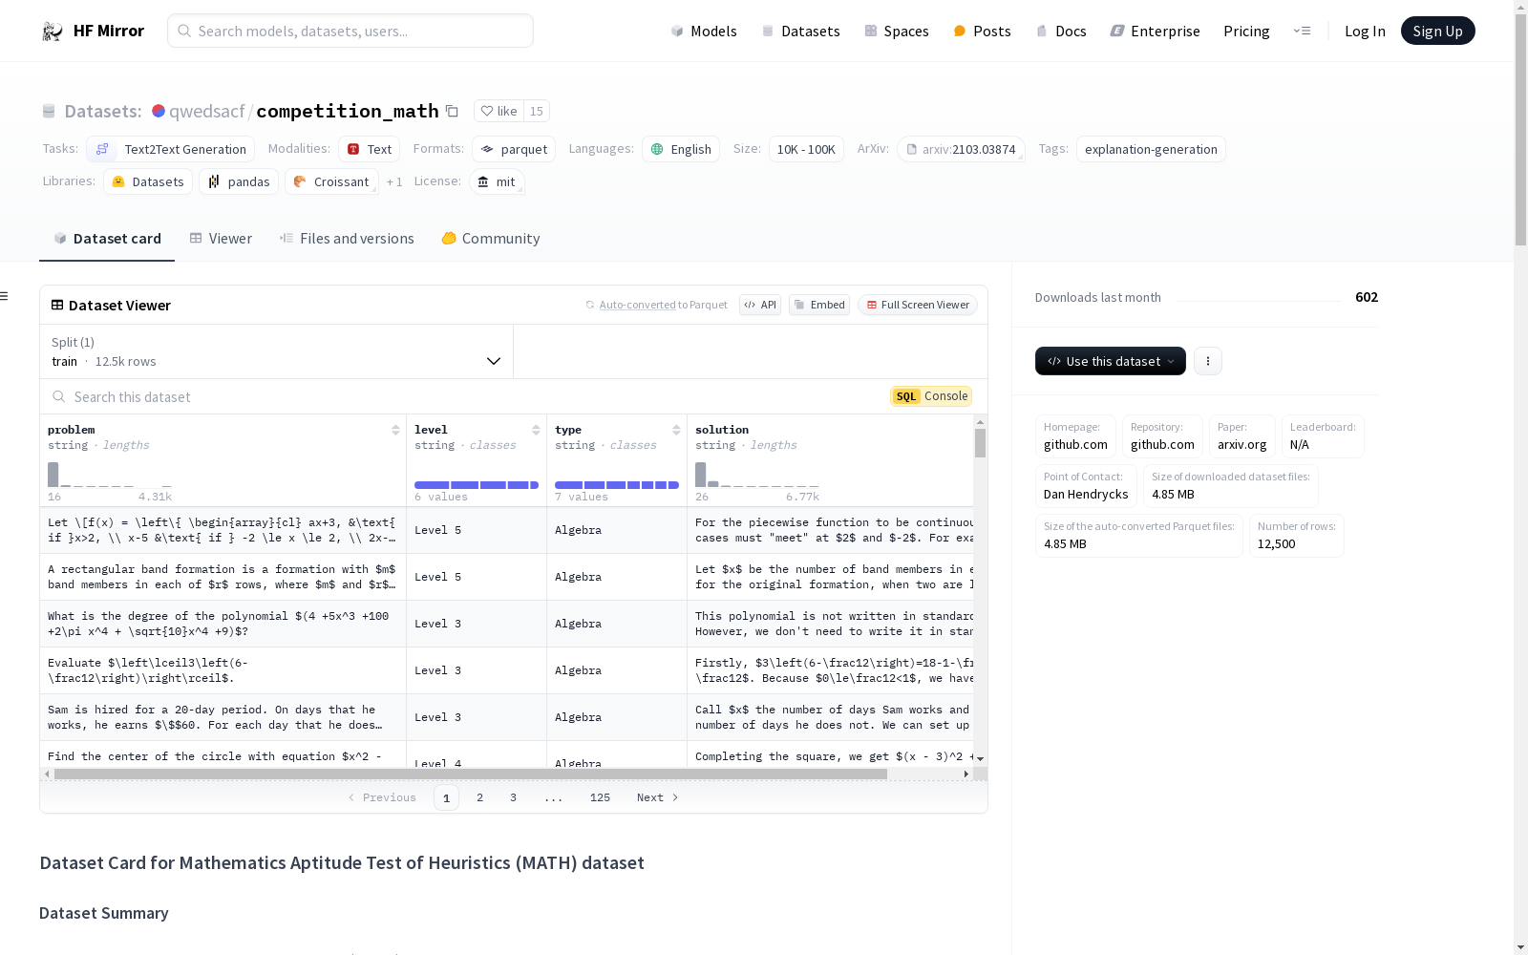Switch to the Viewer tab
Viewport: 1528px width, 955px height.
click(x=221, y=239)
